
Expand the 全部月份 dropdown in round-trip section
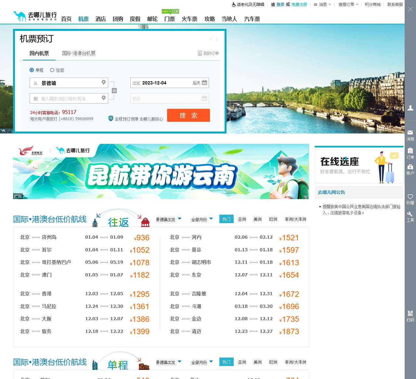click(202, 220)
